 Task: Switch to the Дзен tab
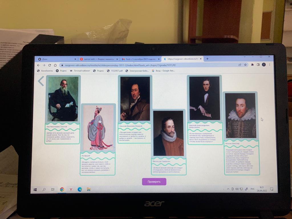(x=56, y=59)
